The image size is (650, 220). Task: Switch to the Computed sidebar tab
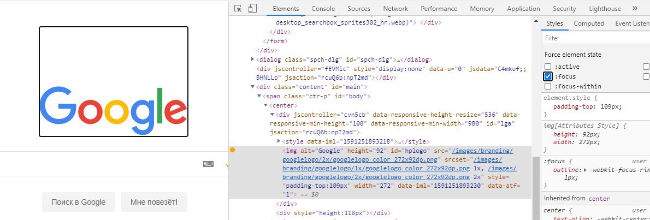[589, 23]
